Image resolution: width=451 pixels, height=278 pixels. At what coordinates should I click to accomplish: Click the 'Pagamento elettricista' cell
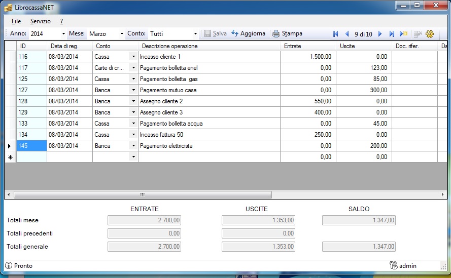tap(209, 146)
